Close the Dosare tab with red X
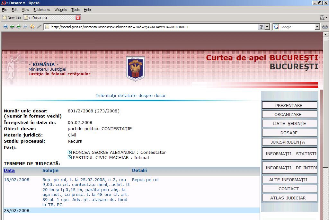Screen dimensions: 329x220 [78, 18]
